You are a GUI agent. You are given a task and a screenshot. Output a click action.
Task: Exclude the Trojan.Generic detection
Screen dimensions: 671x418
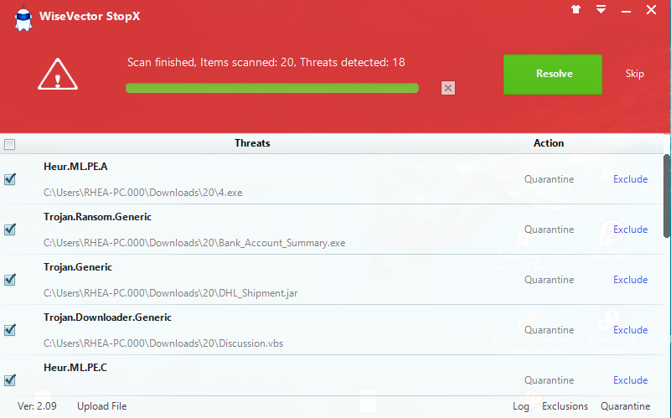pyautogui.click(x=630, y=280)
